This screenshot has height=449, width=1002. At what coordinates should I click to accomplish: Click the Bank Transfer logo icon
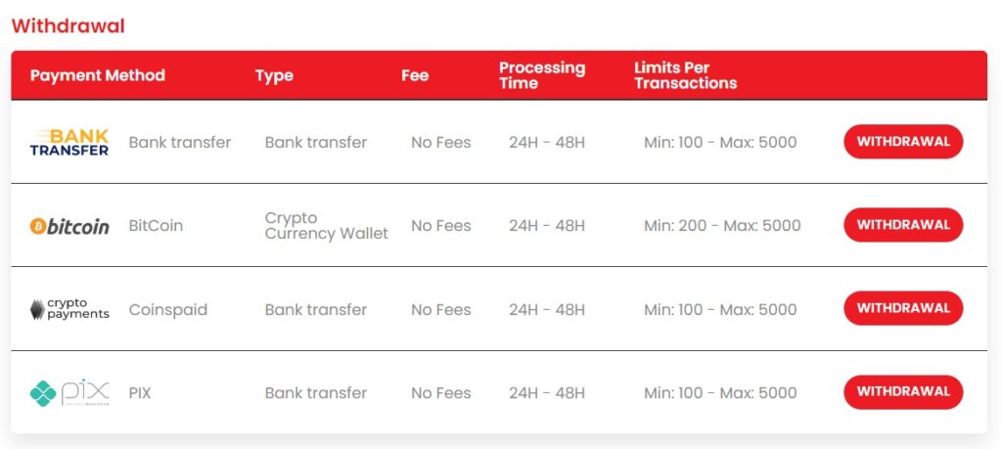tap(69, 143)
